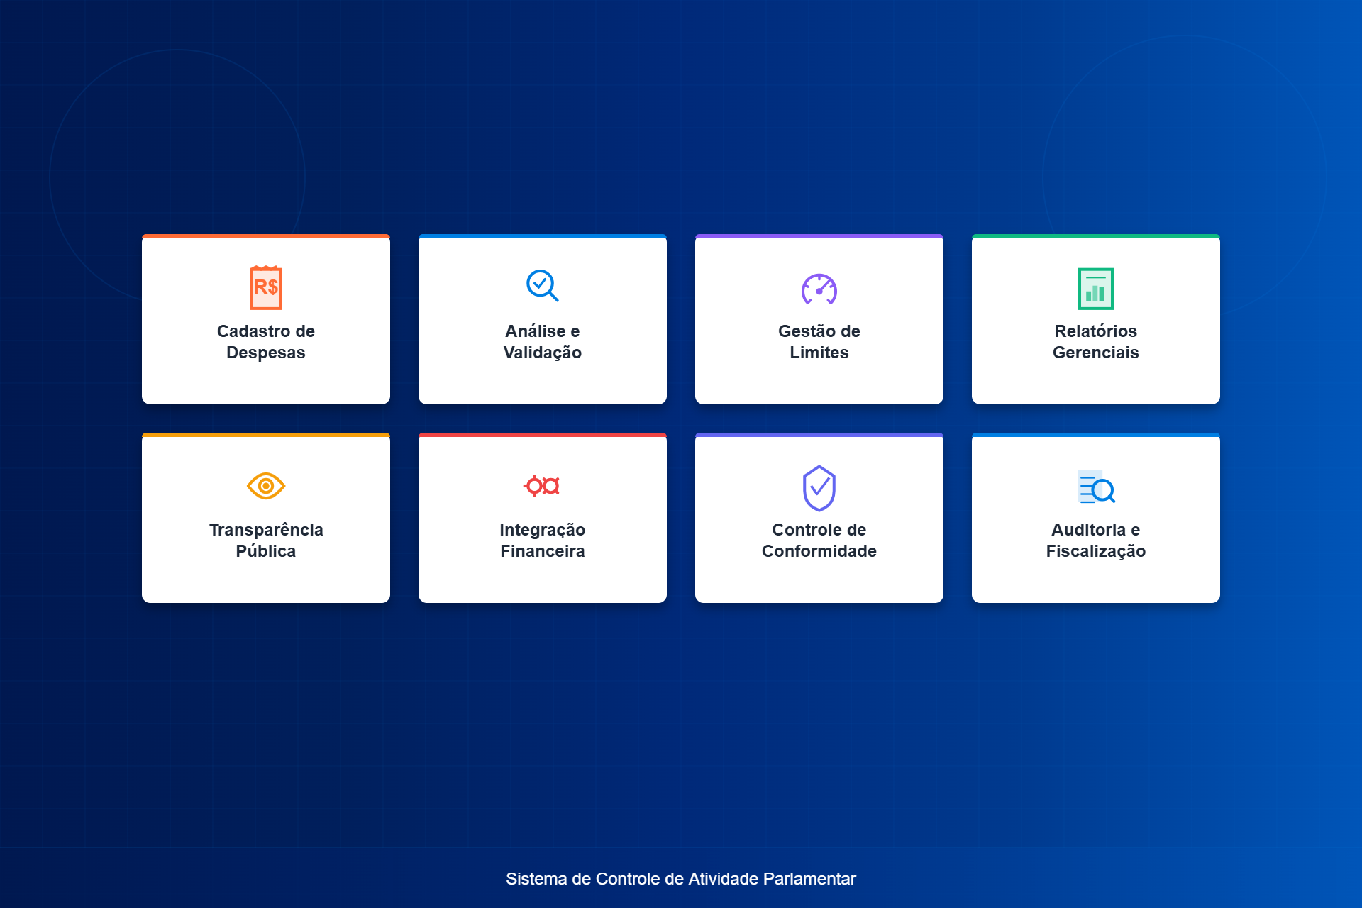Select Gestão de Limites text
1362x908 pixels.
[x=819, y=342]
